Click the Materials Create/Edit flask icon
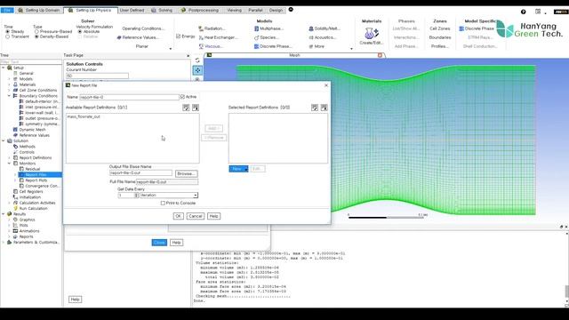Viewport: 569px width, 320px height. pos(371,34)
